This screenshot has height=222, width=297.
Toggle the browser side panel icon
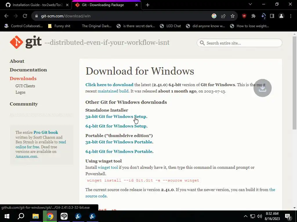[272, 16]
